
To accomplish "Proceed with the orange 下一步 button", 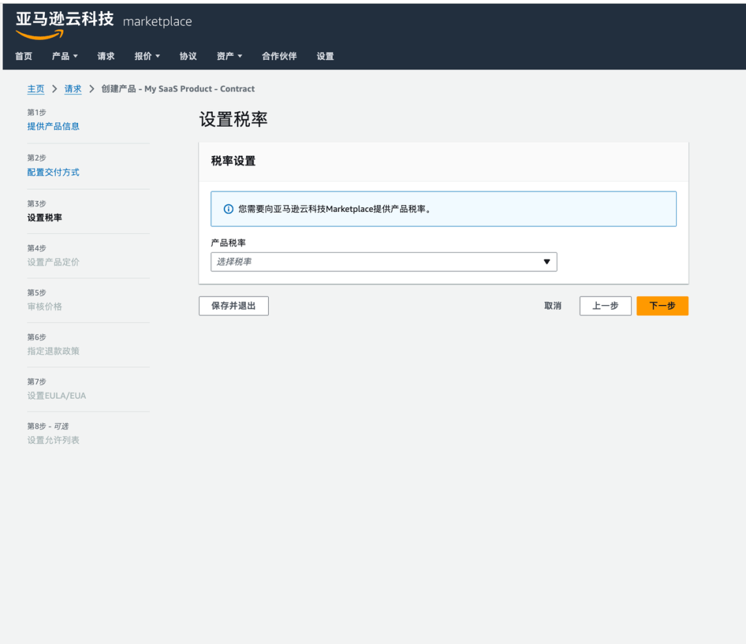I will (x=662, y=306).
